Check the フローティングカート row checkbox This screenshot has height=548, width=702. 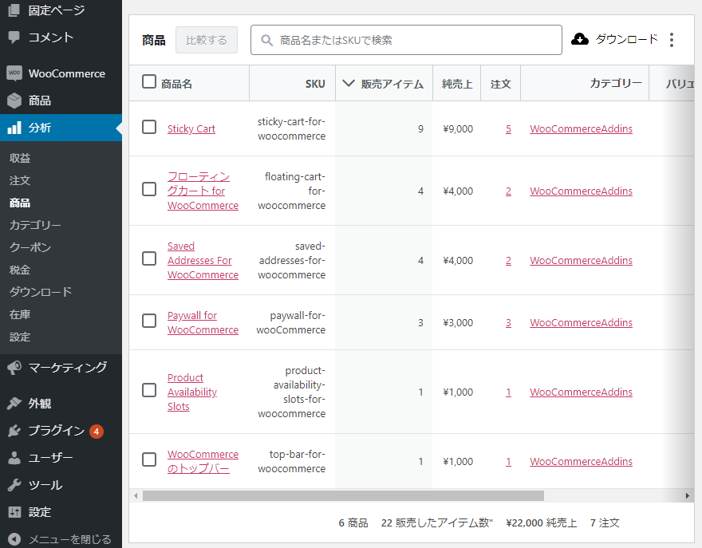(x=149, y=189)
